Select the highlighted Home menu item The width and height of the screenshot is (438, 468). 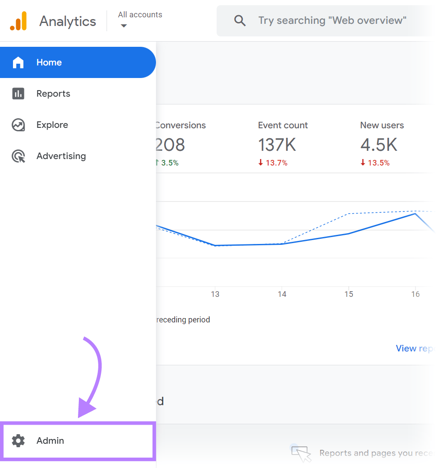click(49, 62)
